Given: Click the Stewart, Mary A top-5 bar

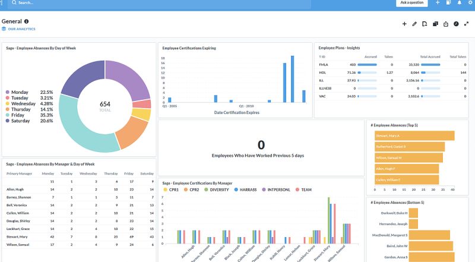Looking at the screenshot, I should point(414,135).
